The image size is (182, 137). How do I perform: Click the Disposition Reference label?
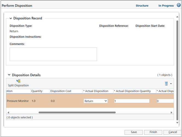[x=114, y=26]
